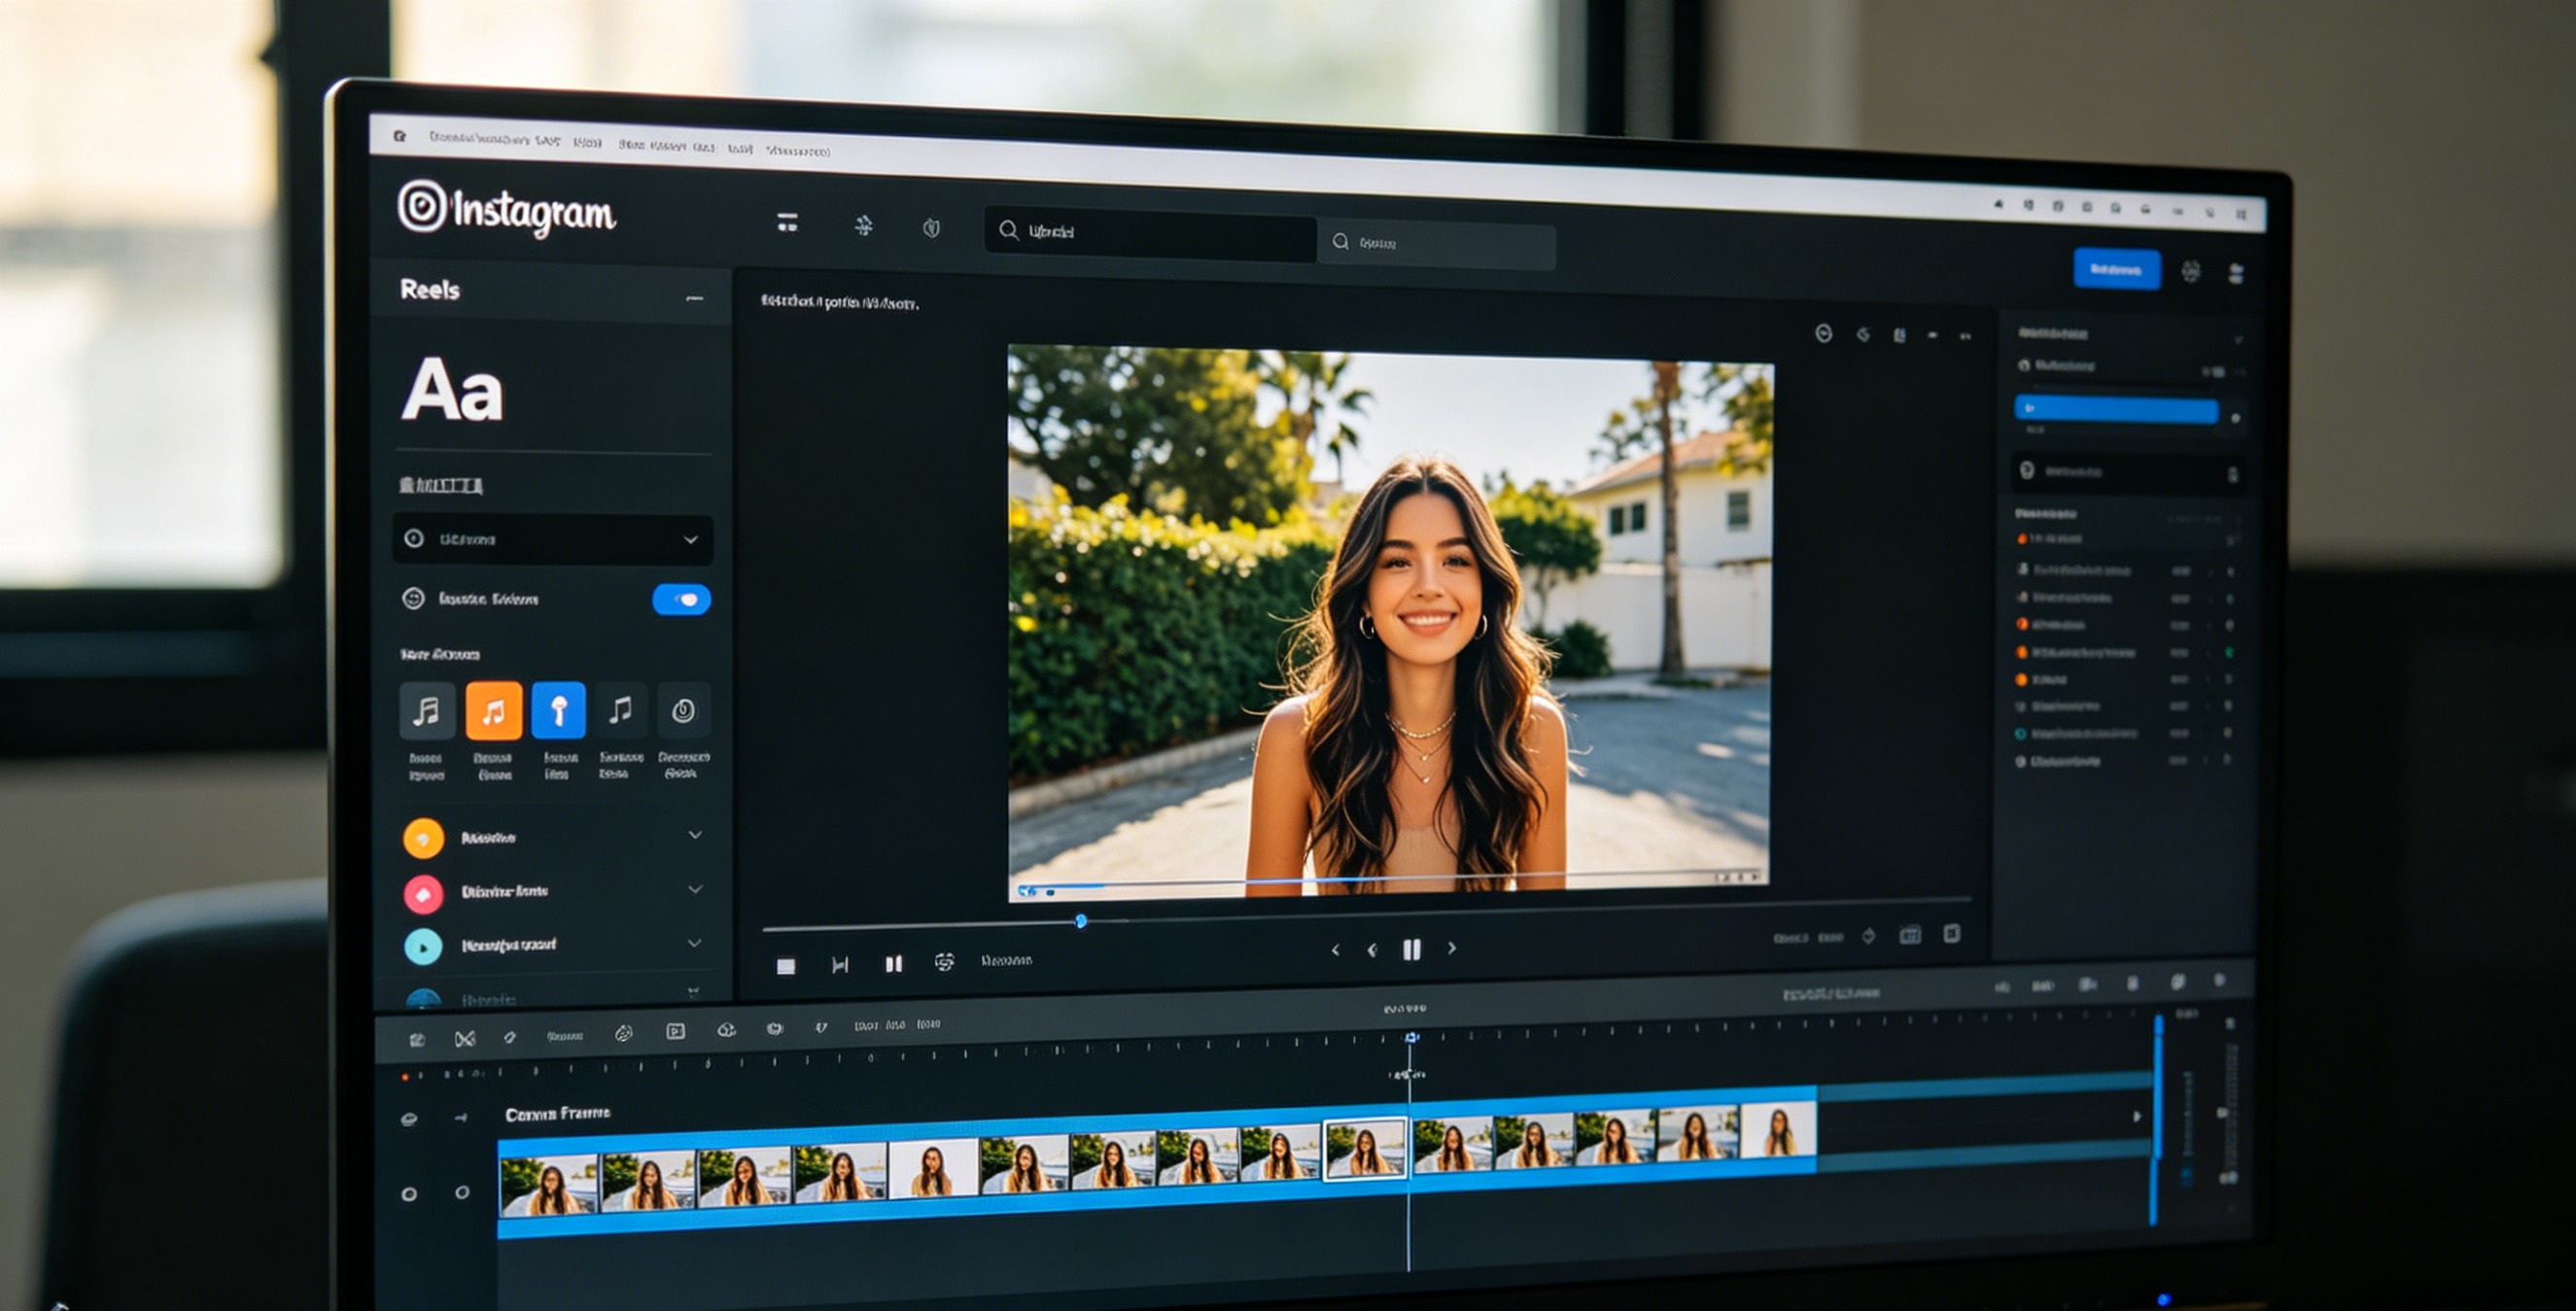Viewport: 2576px width, 1311px height.
Task: Toggle the track visibility eye icon
Action: (409, 1119)
